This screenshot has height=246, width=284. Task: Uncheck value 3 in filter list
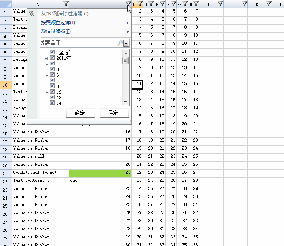coord(52,69)
